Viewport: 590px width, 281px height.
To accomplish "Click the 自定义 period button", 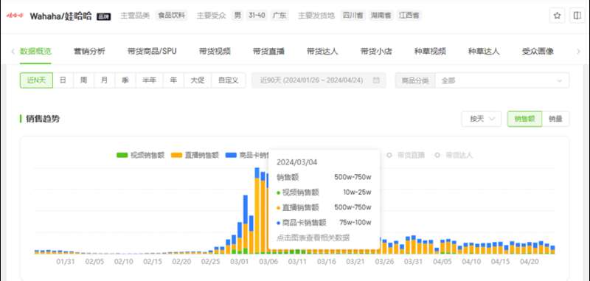I will 229,80.
